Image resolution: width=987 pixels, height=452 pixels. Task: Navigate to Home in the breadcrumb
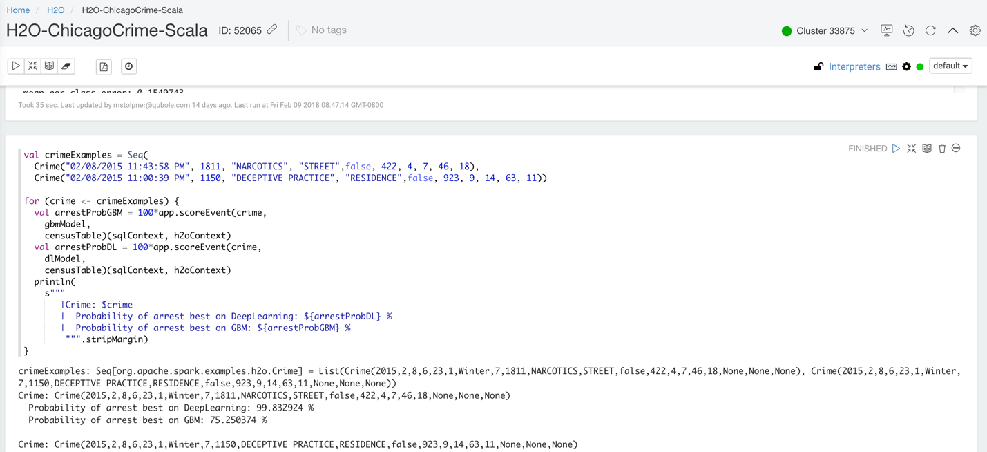(x=18, y=10)
